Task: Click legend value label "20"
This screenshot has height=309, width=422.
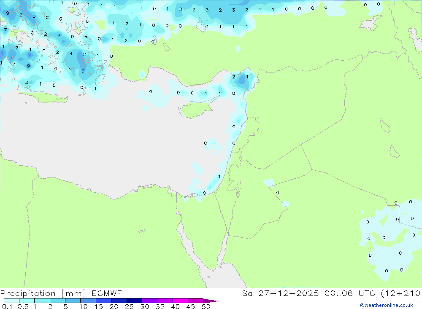Action: coord(114,306)
